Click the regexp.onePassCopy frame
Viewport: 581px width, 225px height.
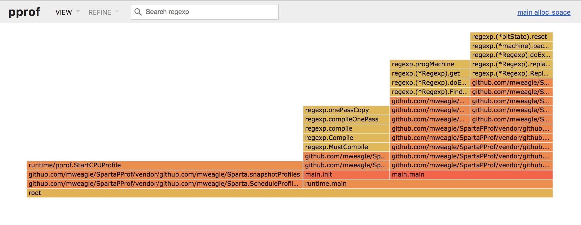[346, 110]
